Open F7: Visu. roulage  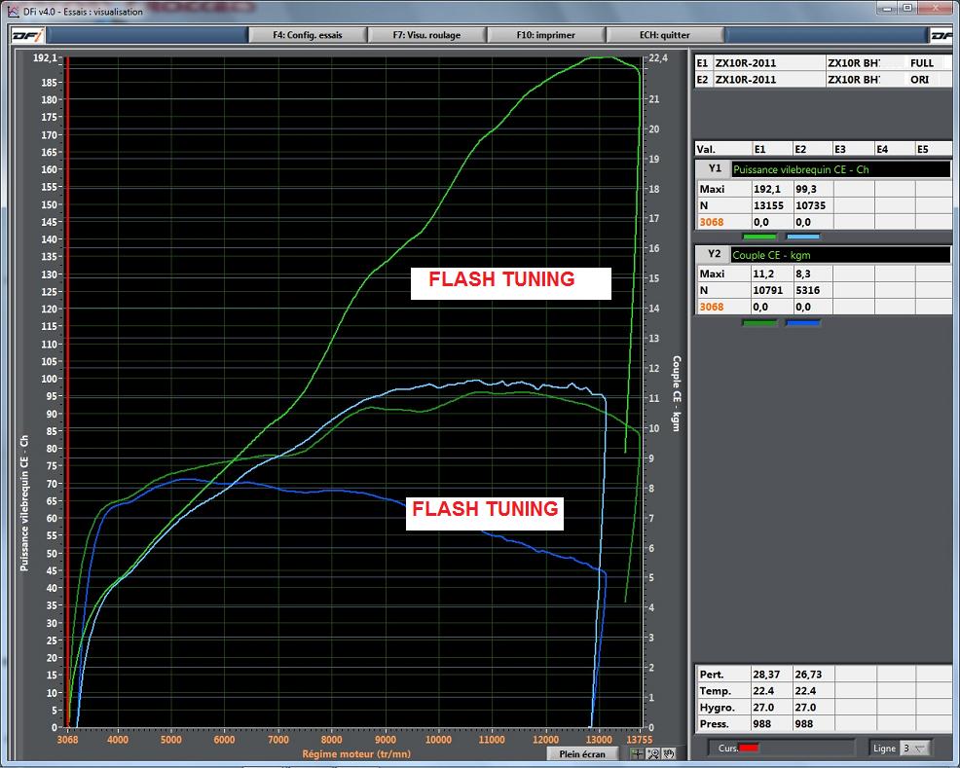[426, 35]
